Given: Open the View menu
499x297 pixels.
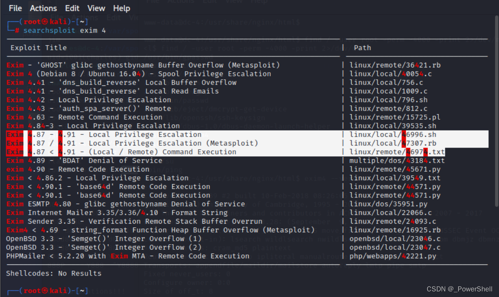Looking at the screenshot, I should pyautogui.click(x=96, y=8).
